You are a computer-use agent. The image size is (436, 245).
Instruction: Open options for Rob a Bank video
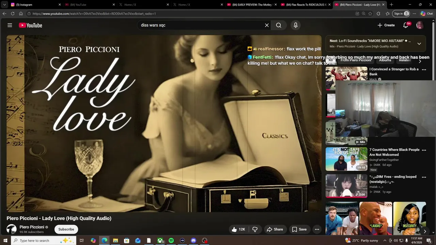coord(424,69)
